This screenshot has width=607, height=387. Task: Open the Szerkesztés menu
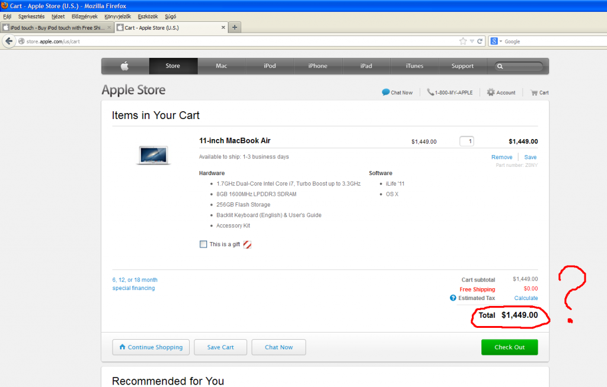(x=31, y=17)
